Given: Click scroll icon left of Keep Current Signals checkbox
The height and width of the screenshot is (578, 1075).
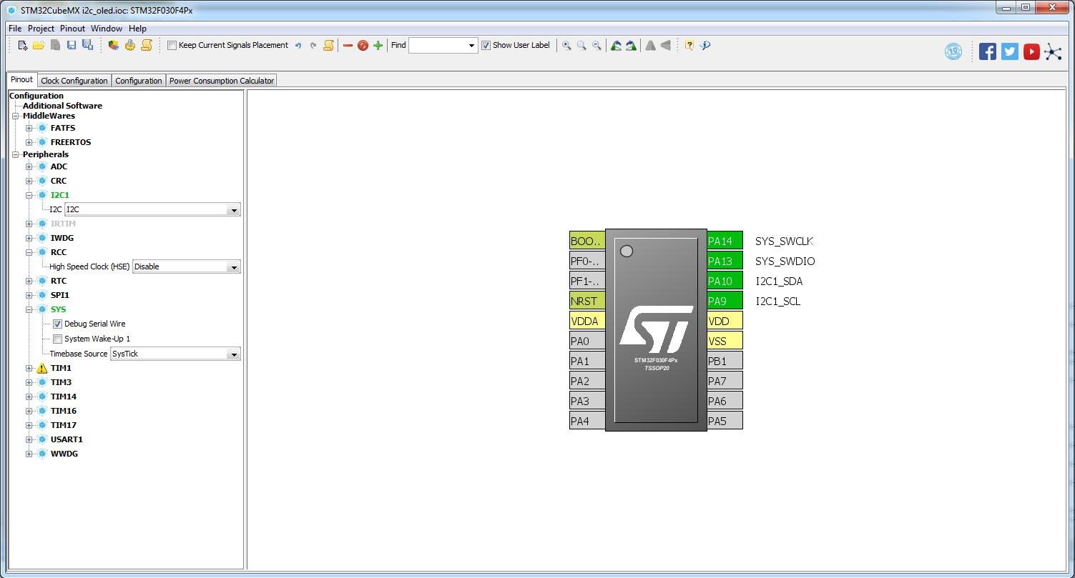Looking at the screenshot, I should pyautogui.click(x=147, y=45).
